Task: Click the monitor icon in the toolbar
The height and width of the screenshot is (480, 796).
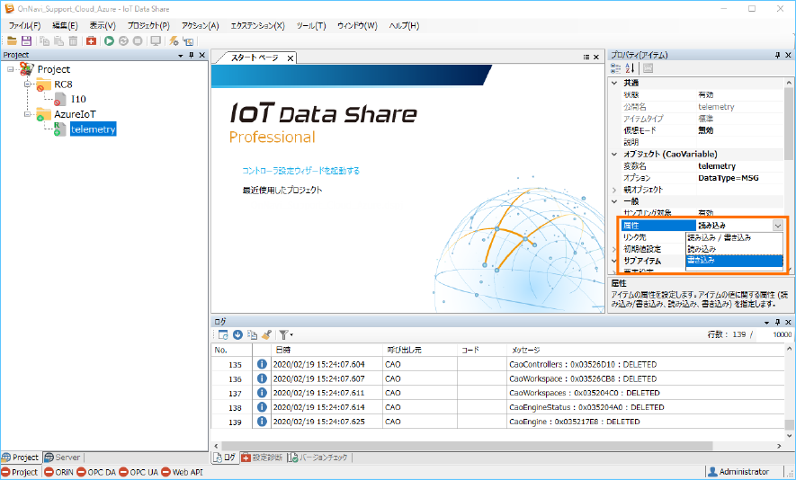Action: [156, 40]
